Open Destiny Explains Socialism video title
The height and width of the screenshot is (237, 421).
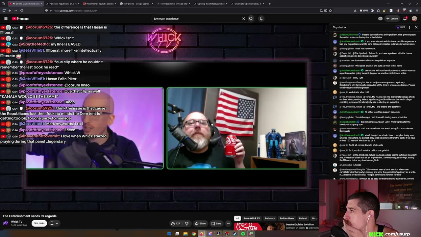tap(300, 224)
